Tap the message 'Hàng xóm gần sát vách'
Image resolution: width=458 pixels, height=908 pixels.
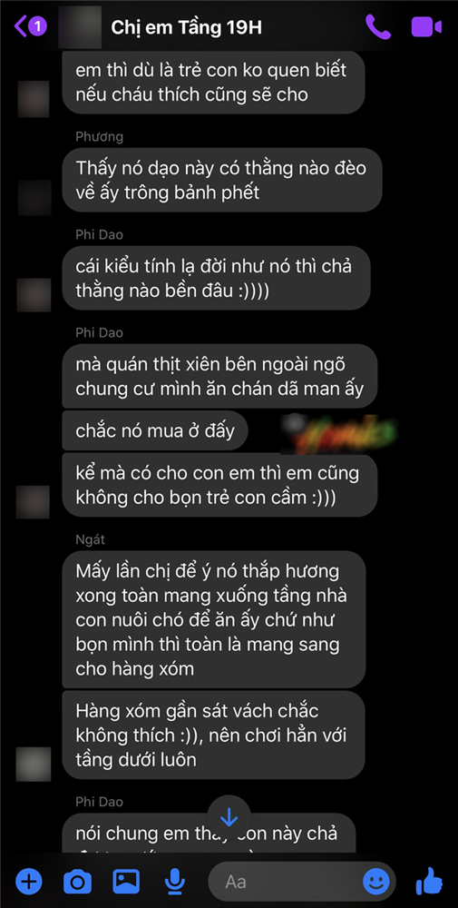(213, 735)
